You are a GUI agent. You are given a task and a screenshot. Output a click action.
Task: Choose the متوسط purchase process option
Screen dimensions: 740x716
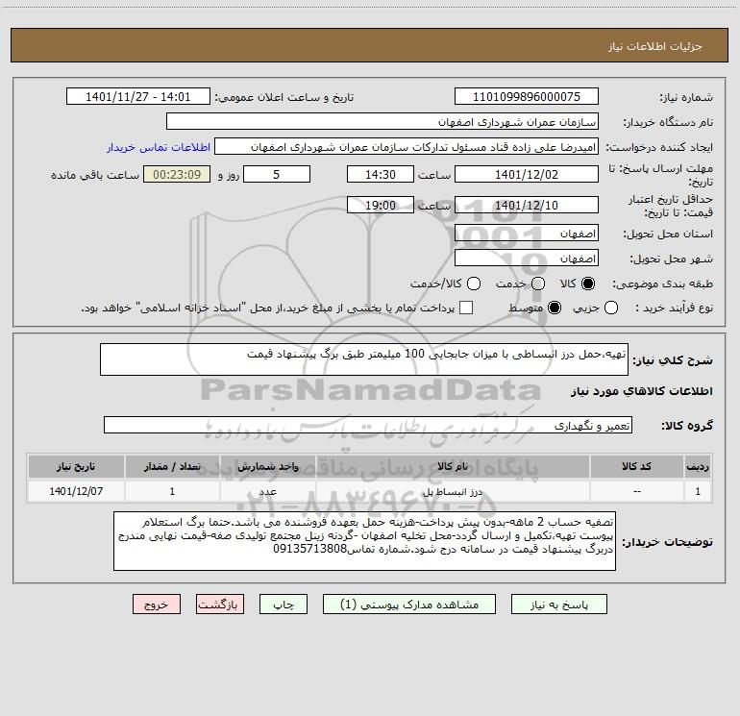(555, 308)
